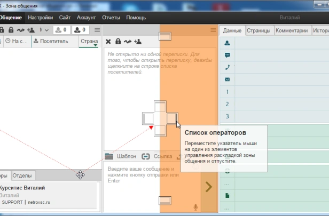This screenshot has width=329, height=216.
Task: Select the phone icon in the Данные panel
Action: 227,67
